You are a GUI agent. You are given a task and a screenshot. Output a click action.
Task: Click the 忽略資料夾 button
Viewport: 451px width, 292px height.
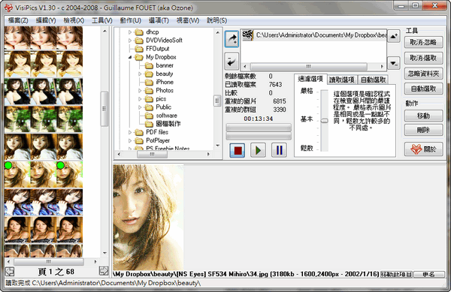(423, 74)
